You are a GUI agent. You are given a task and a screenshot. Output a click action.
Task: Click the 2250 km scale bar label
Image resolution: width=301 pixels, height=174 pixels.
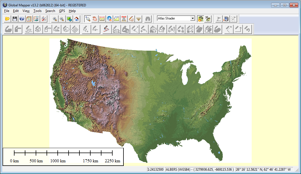[x=113, y=161]
